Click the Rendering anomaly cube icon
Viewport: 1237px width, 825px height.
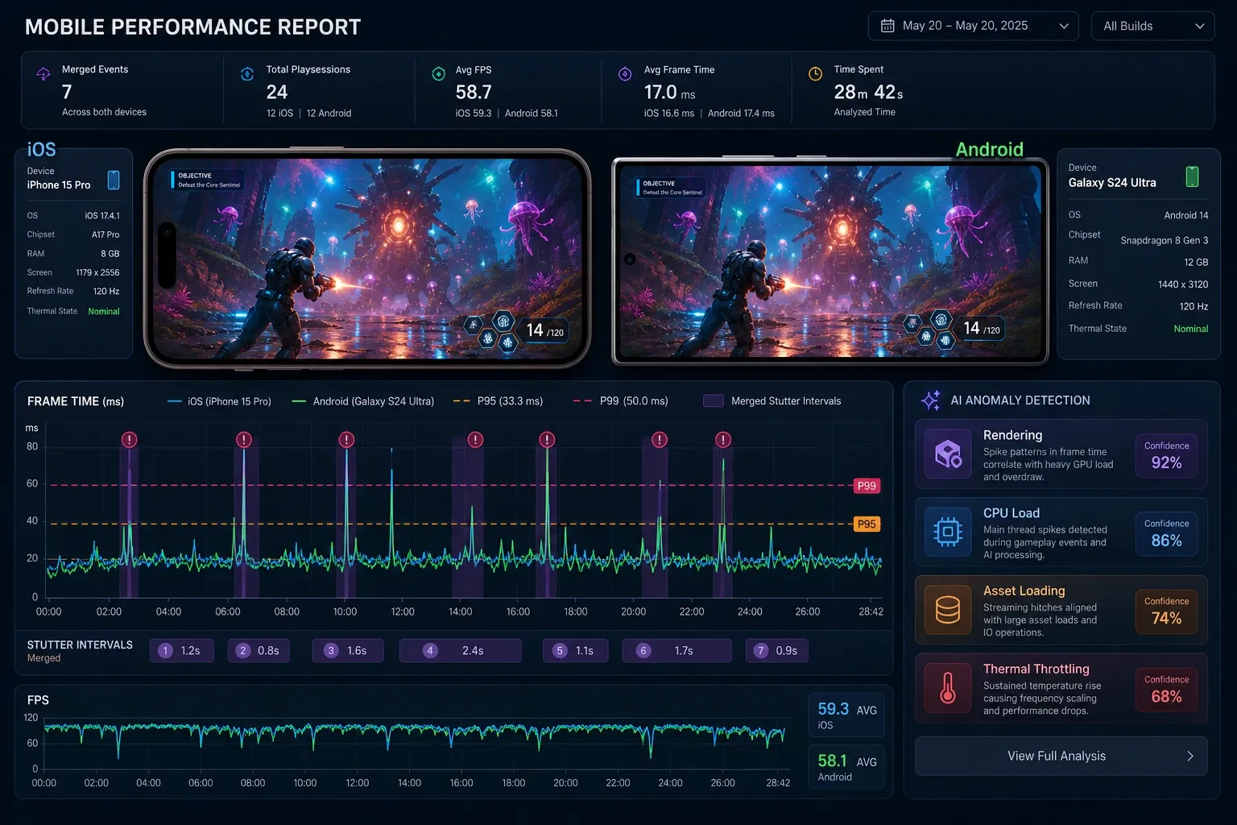pyautogui.click(x=948, y=454)
